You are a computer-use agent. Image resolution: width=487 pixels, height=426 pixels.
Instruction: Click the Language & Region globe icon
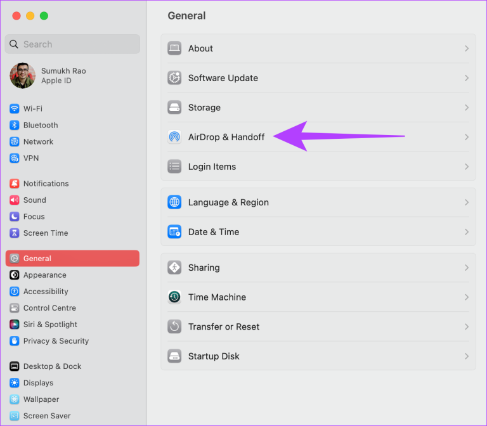[x=174, y=202]
